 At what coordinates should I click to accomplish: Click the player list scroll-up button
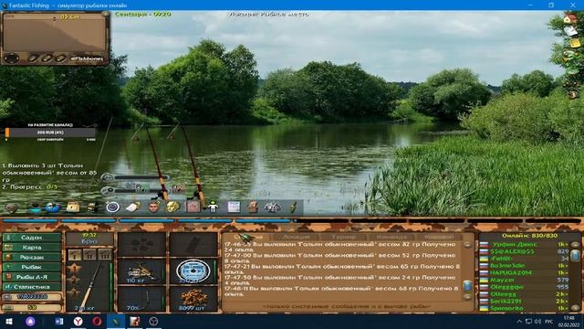576,245
